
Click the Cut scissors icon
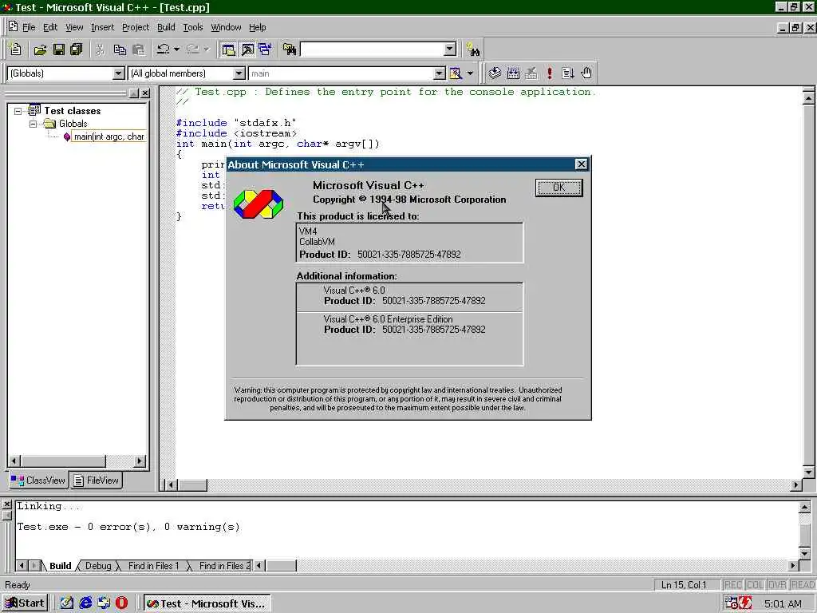tap(100, 49)
